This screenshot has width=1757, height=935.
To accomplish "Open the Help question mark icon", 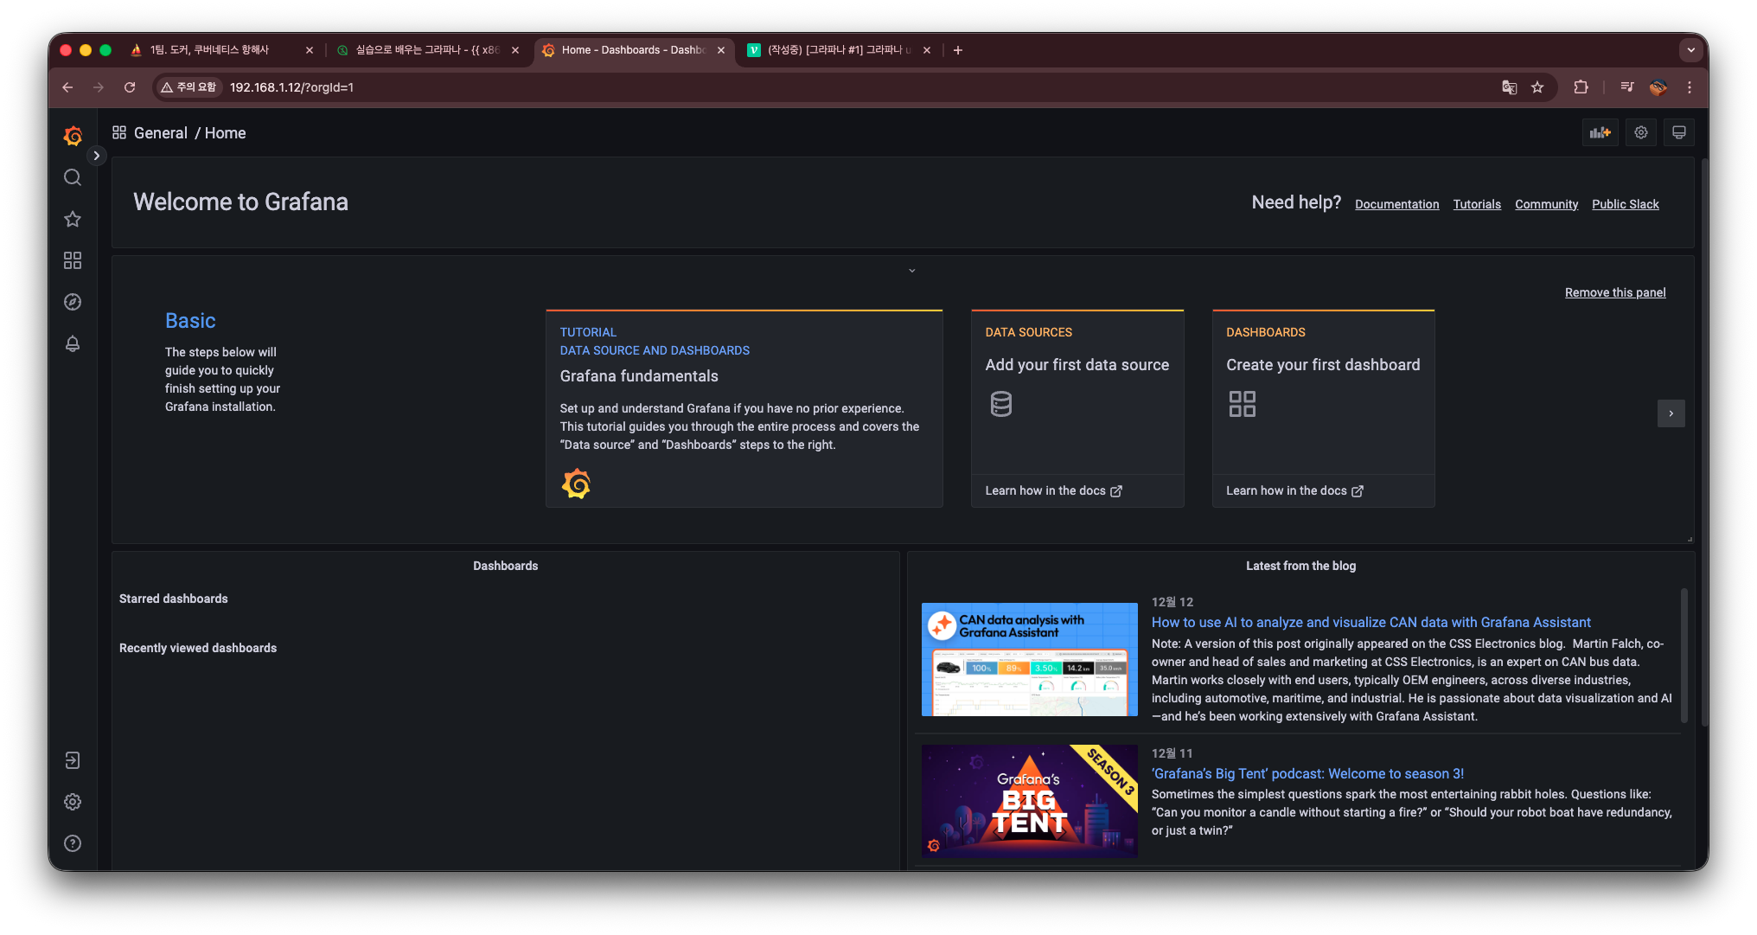I will 73,843.
